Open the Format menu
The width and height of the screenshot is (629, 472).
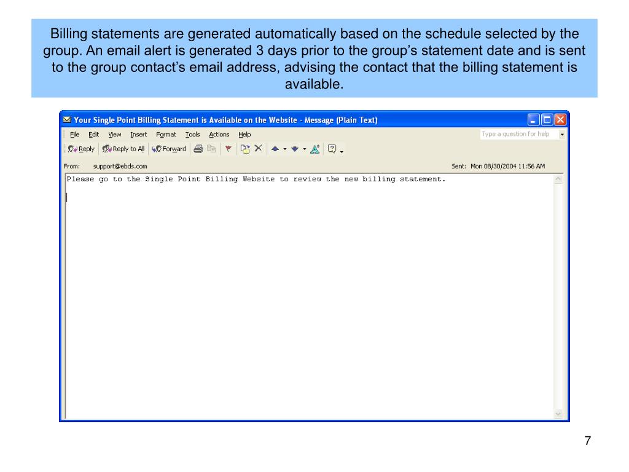coord(166,135)
